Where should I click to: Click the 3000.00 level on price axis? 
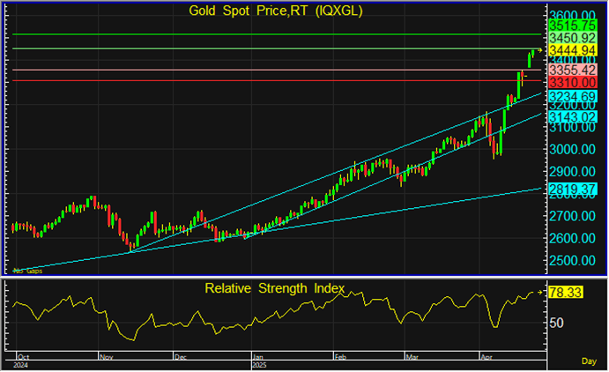pyautogui.click(x=573, y=149)
